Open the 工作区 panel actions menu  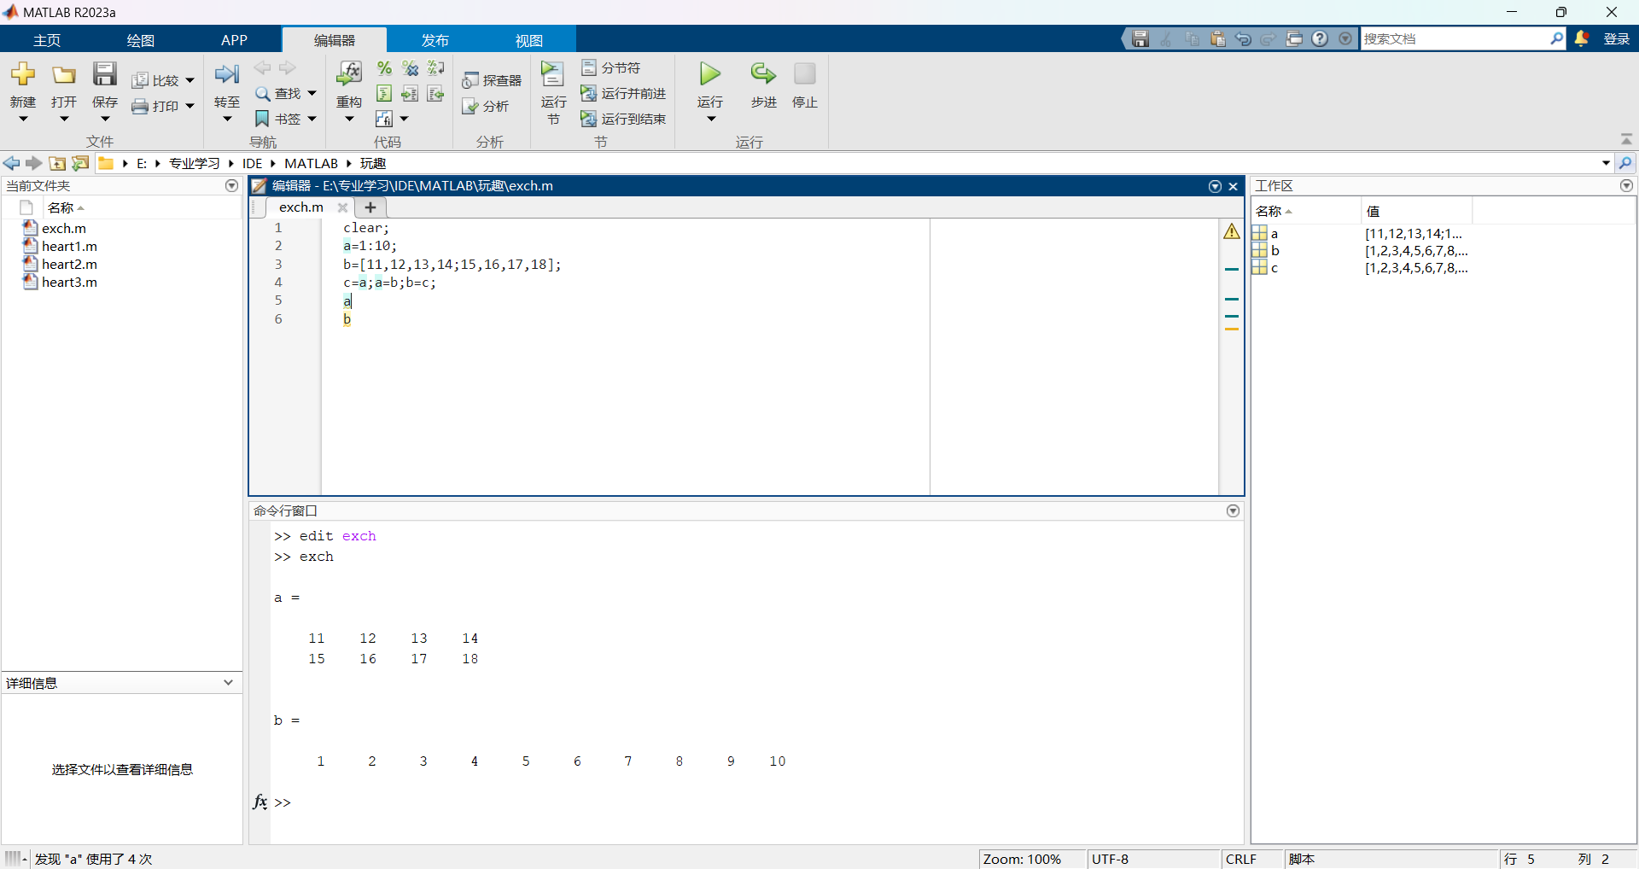coord(1626,185)
